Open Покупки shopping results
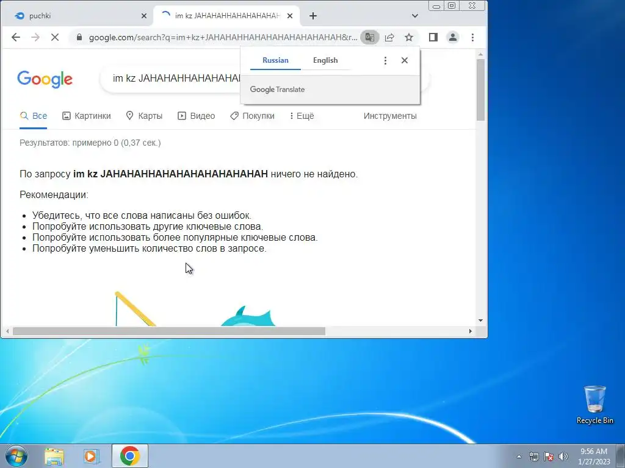Viewport: 625px width, 468px height. (252, 116)
